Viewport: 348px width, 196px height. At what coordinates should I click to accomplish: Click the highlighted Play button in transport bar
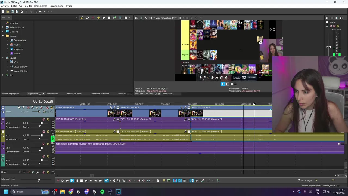[72, 180]
